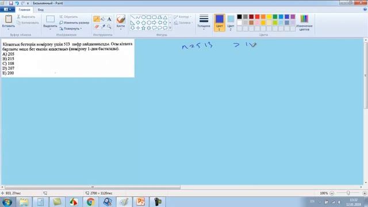The image size is (368, 207).
Task: Open the customize quick access toolbar arrow
Action: click(x=28, y=3)
